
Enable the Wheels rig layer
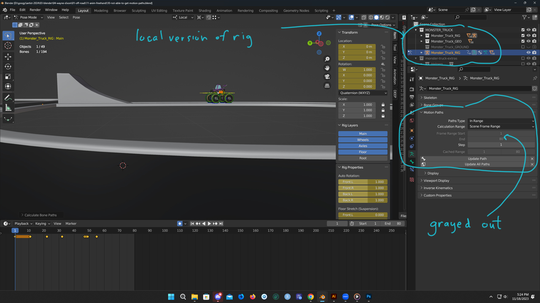pos(362,139)
